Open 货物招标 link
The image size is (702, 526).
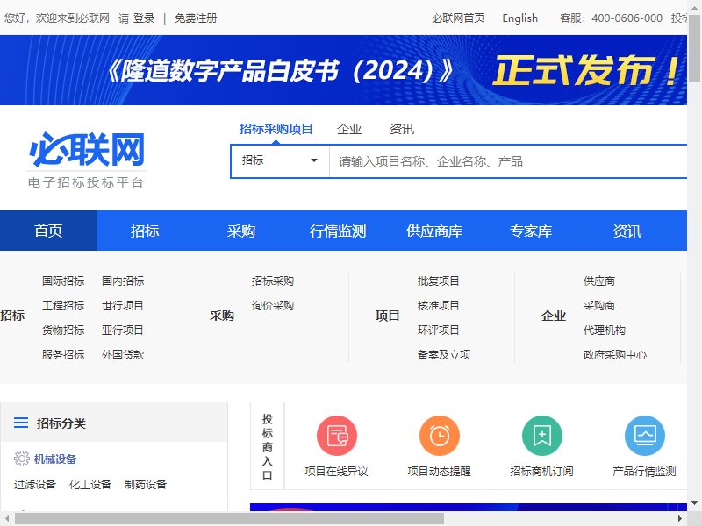pyautogui.click(x=63, y=331)
